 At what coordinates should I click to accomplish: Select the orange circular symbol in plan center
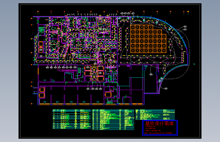click(x=111, y=61)
